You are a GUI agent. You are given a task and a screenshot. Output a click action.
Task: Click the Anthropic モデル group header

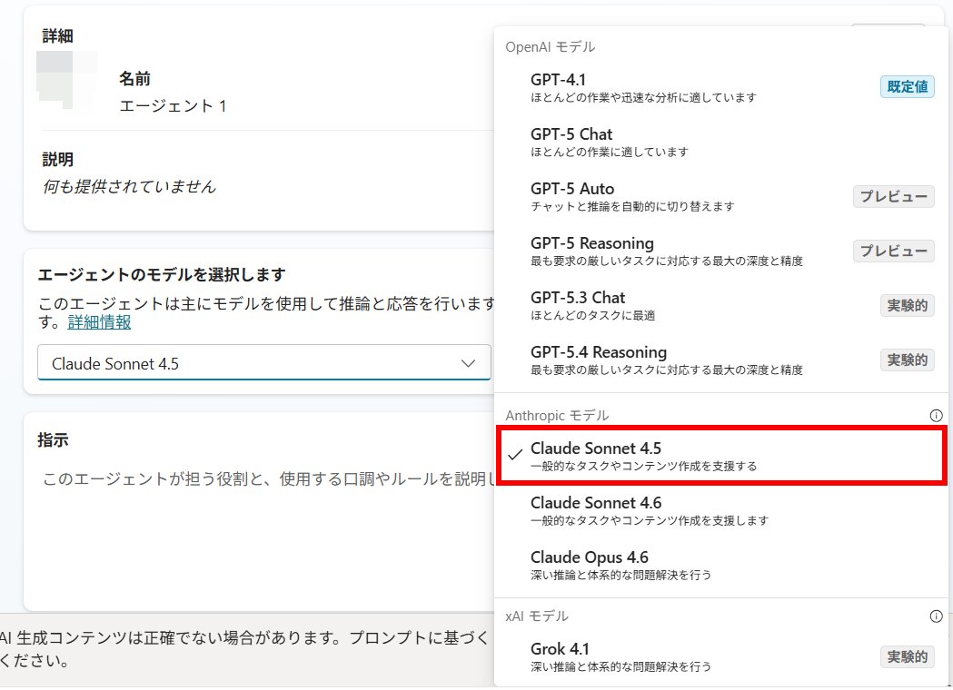point(557,416)
